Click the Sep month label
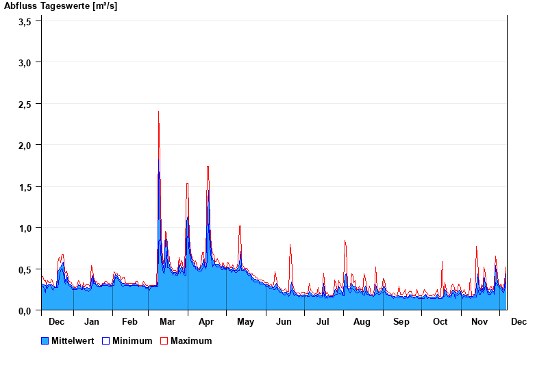The image size is (548, 376). [401, 322]
